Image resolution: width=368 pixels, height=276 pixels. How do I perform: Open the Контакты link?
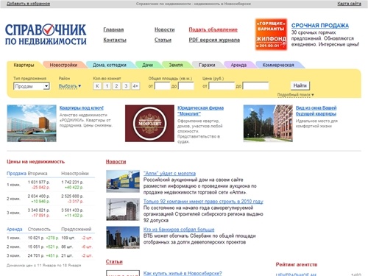coord(115,40)
